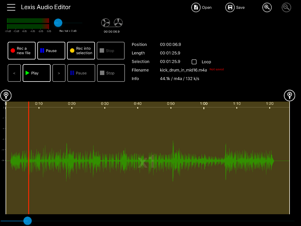The height and width of the screenshot is (226, 301).
Task: Zoom in with the magnifier plus icon
Action: click(267, 7)
